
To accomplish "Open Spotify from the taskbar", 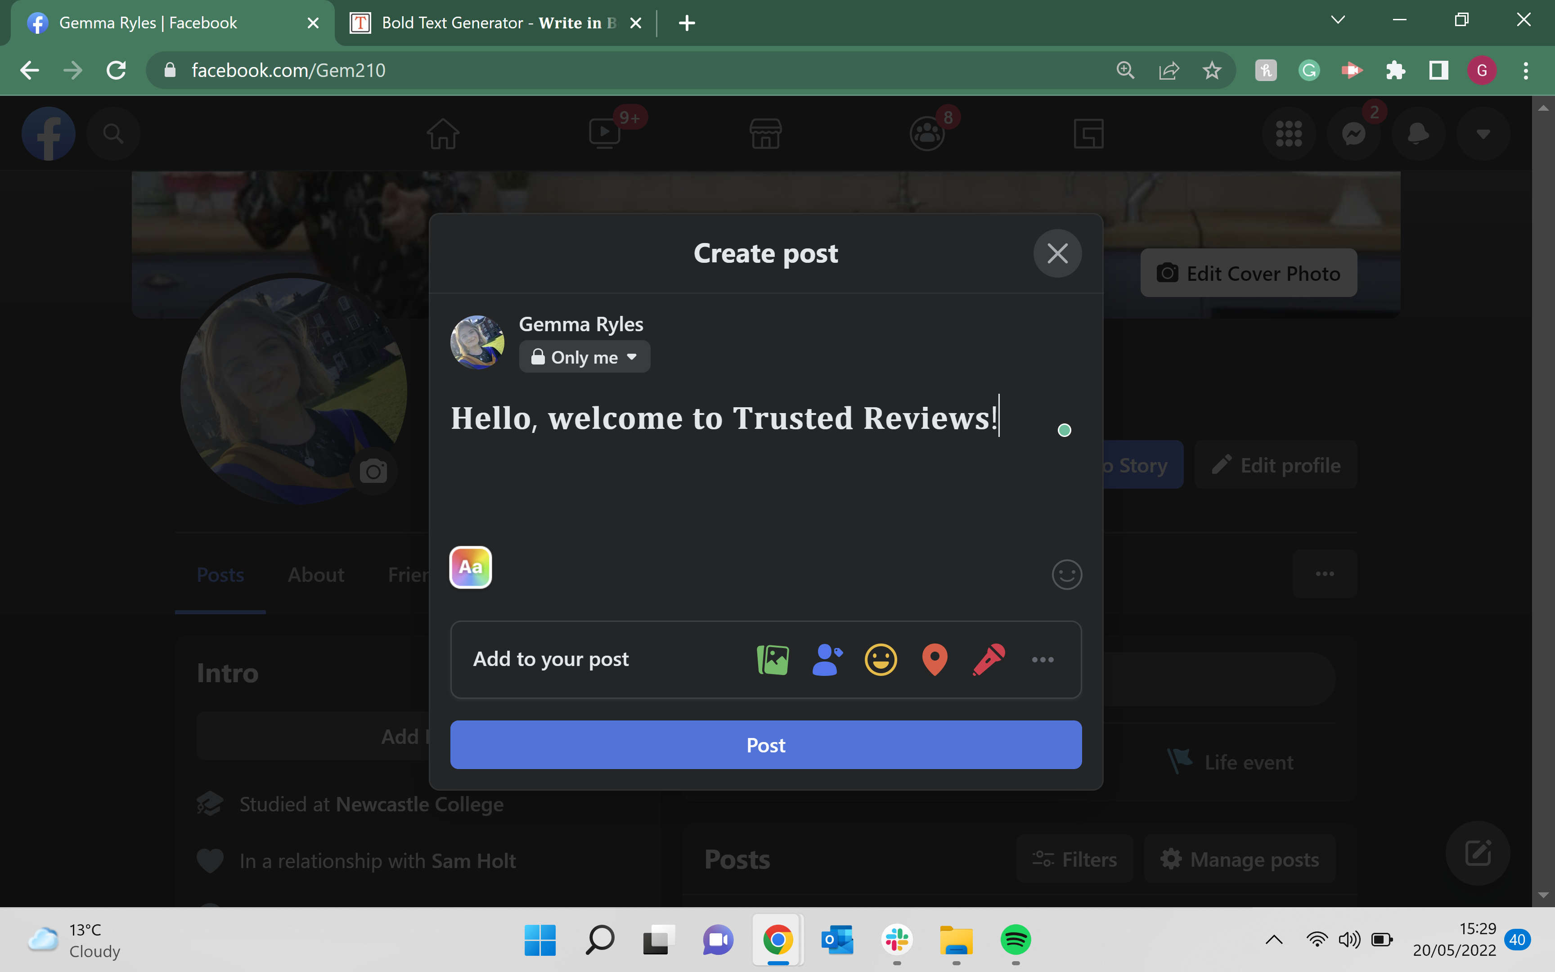I will coord(1015,940).
